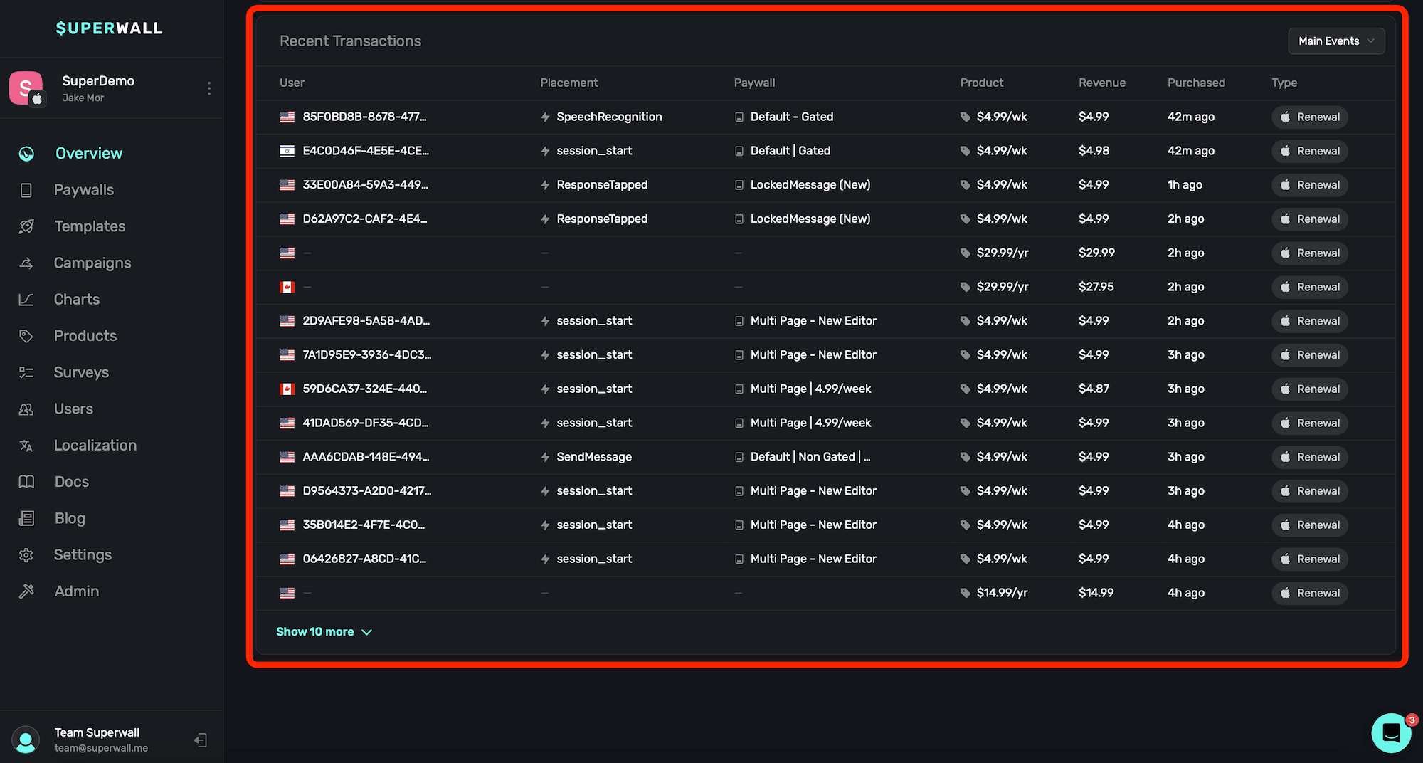Click the Superwall logo
Viewport: 1423px width, 763px height.
point(110,28)
